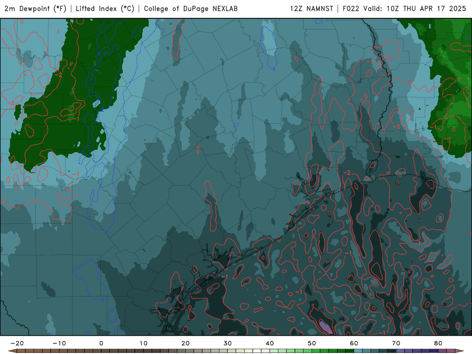Viewport: 472px width, 354px height.
Task: Click the 'F022' forecast hour label
Action: point(351,8)
